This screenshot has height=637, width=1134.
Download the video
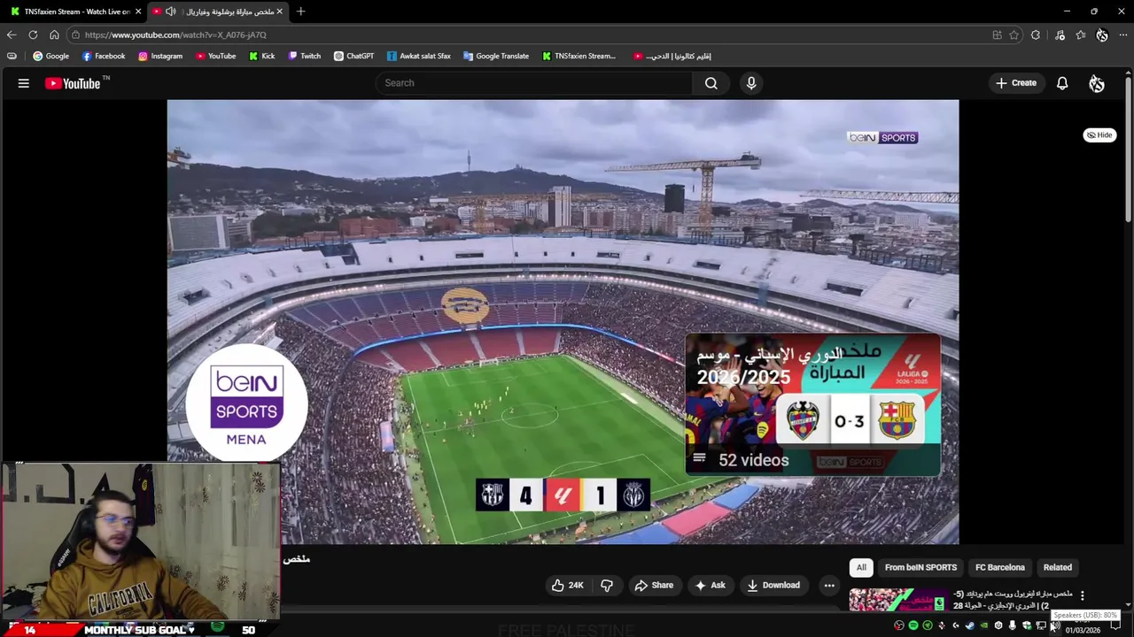[773, 585]
